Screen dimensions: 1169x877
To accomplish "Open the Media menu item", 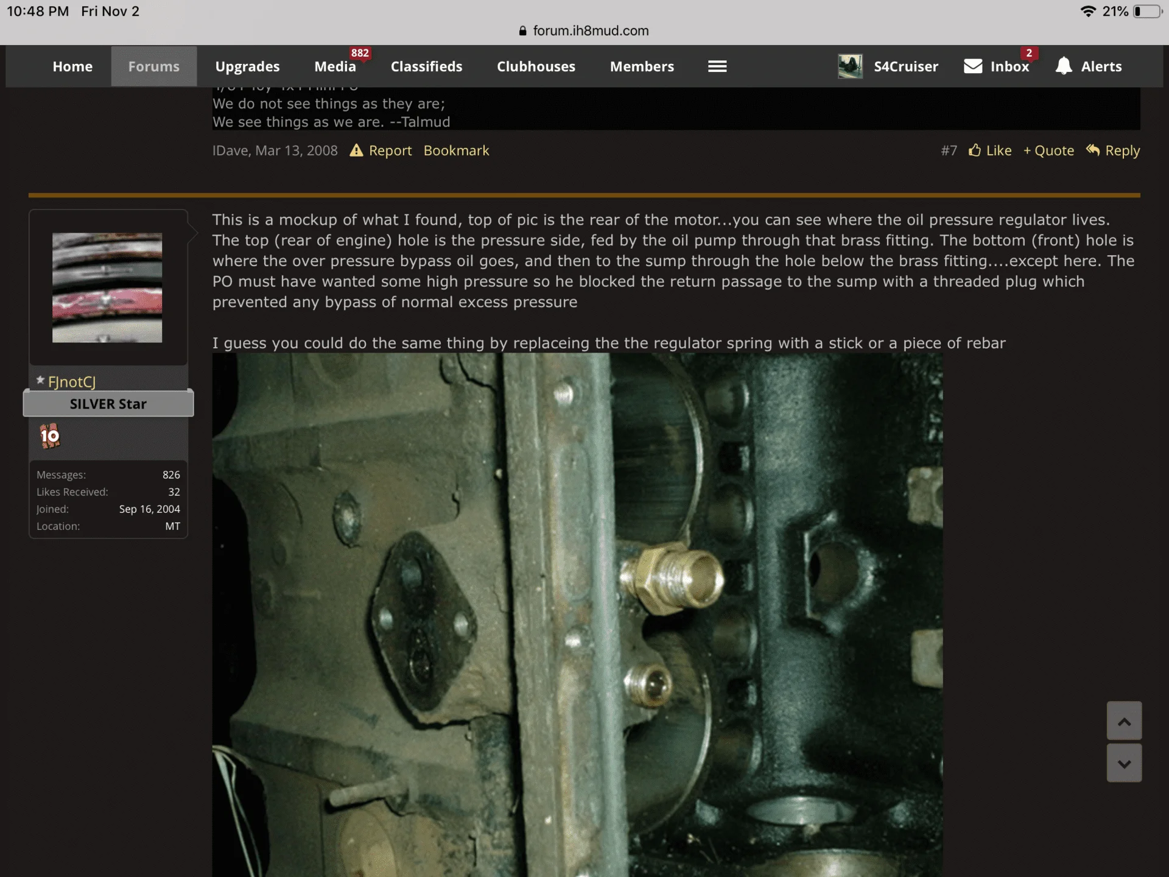I will point(335,66).
